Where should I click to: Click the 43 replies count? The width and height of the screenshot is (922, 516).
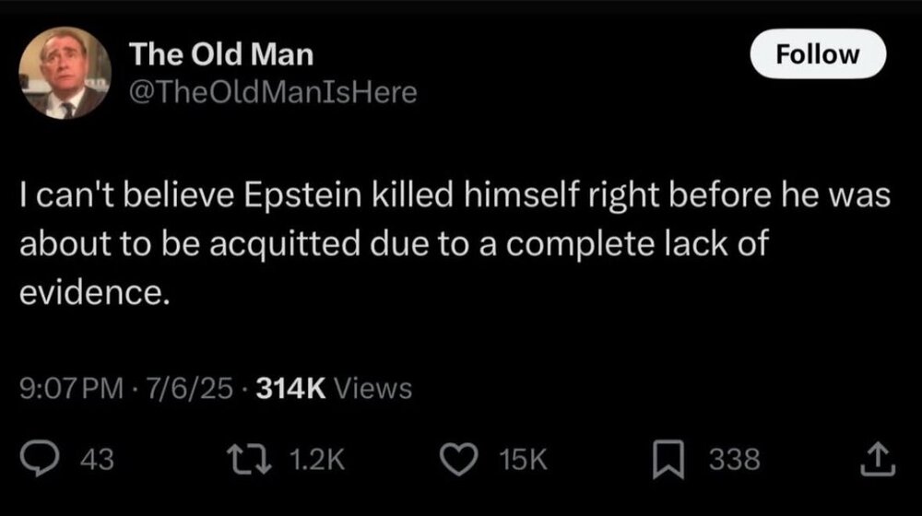tap(100, 459)
